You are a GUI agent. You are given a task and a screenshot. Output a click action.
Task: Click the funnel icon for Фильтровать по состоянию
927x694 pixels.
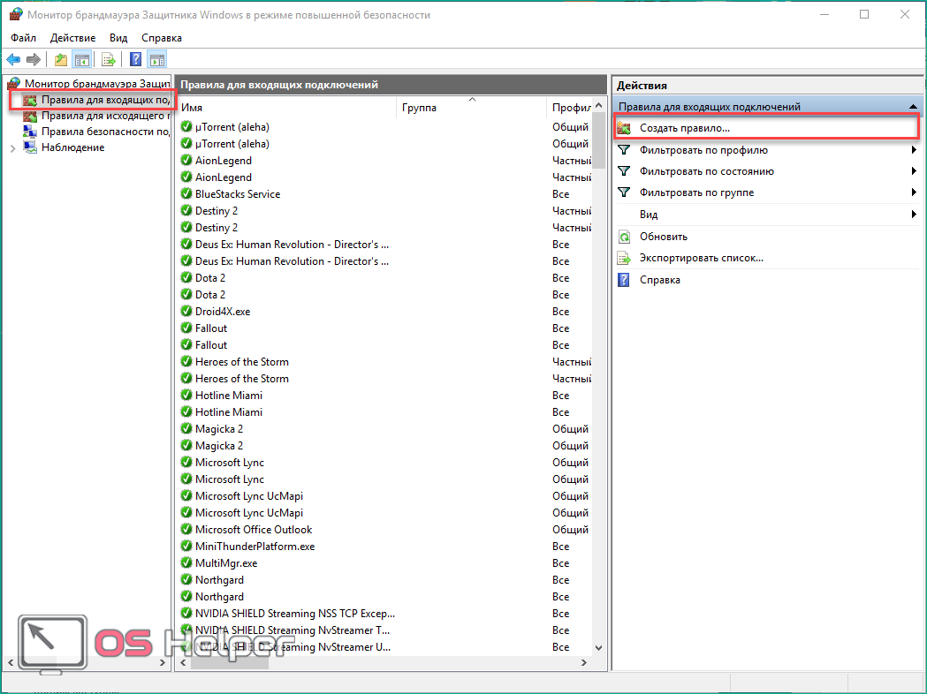pyautogui.click(x=624, y=171)
